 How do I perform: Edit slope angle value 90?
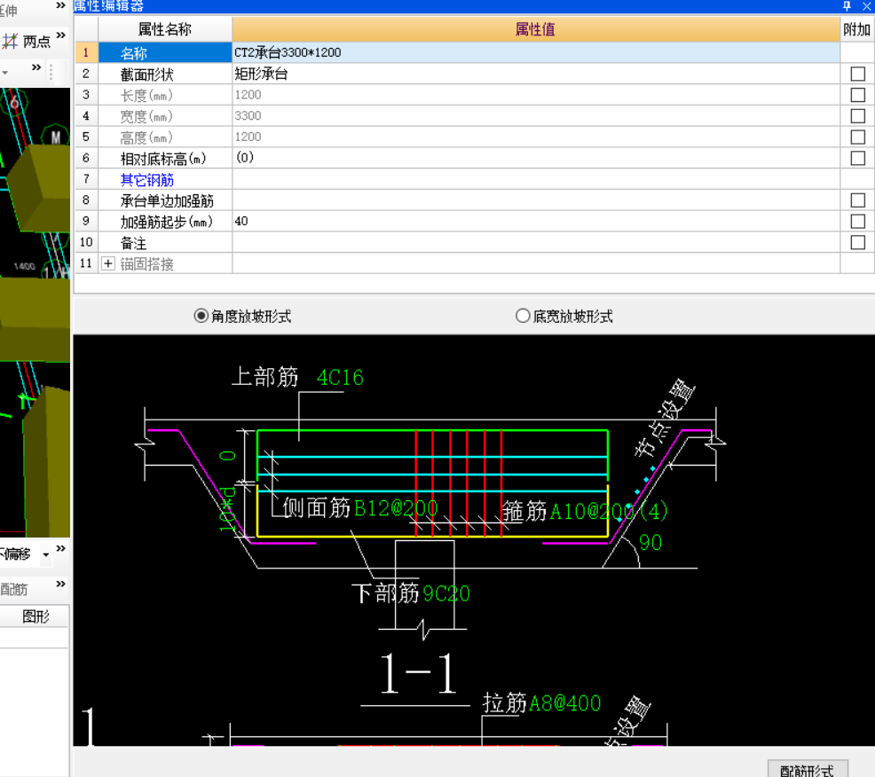[650, 542]
